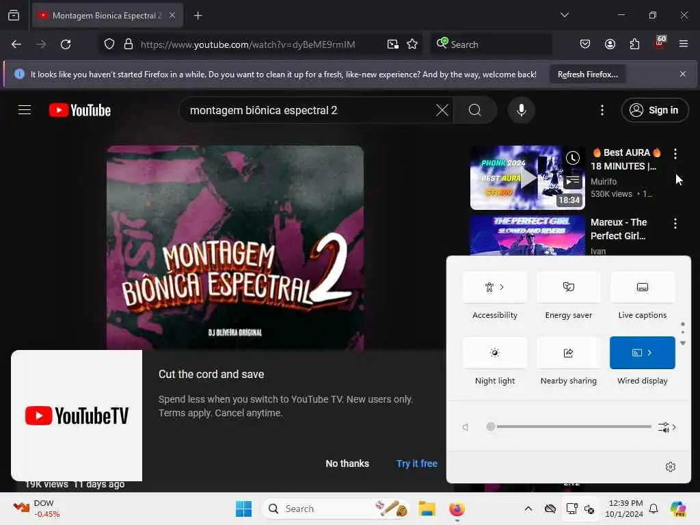Go to YouTube home via logo

click(80, 110)
